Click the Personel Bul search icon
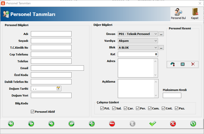The height and width of the screenshot is (134, 204). (178, 12)
